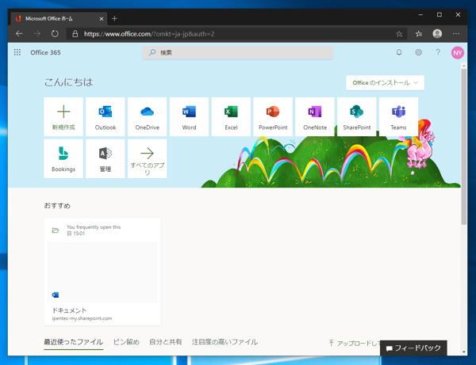The image size is (476, 365).
Task: Create new document with 新規作成 tile
Action: pyautogui.click(x=63, y=116)
